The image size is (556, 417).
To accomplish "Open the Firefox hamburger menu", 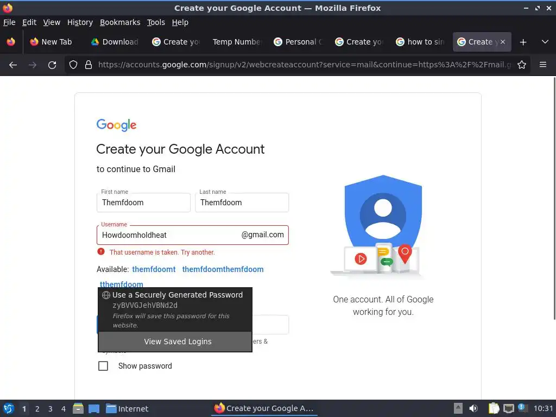I will click(543, 65).
